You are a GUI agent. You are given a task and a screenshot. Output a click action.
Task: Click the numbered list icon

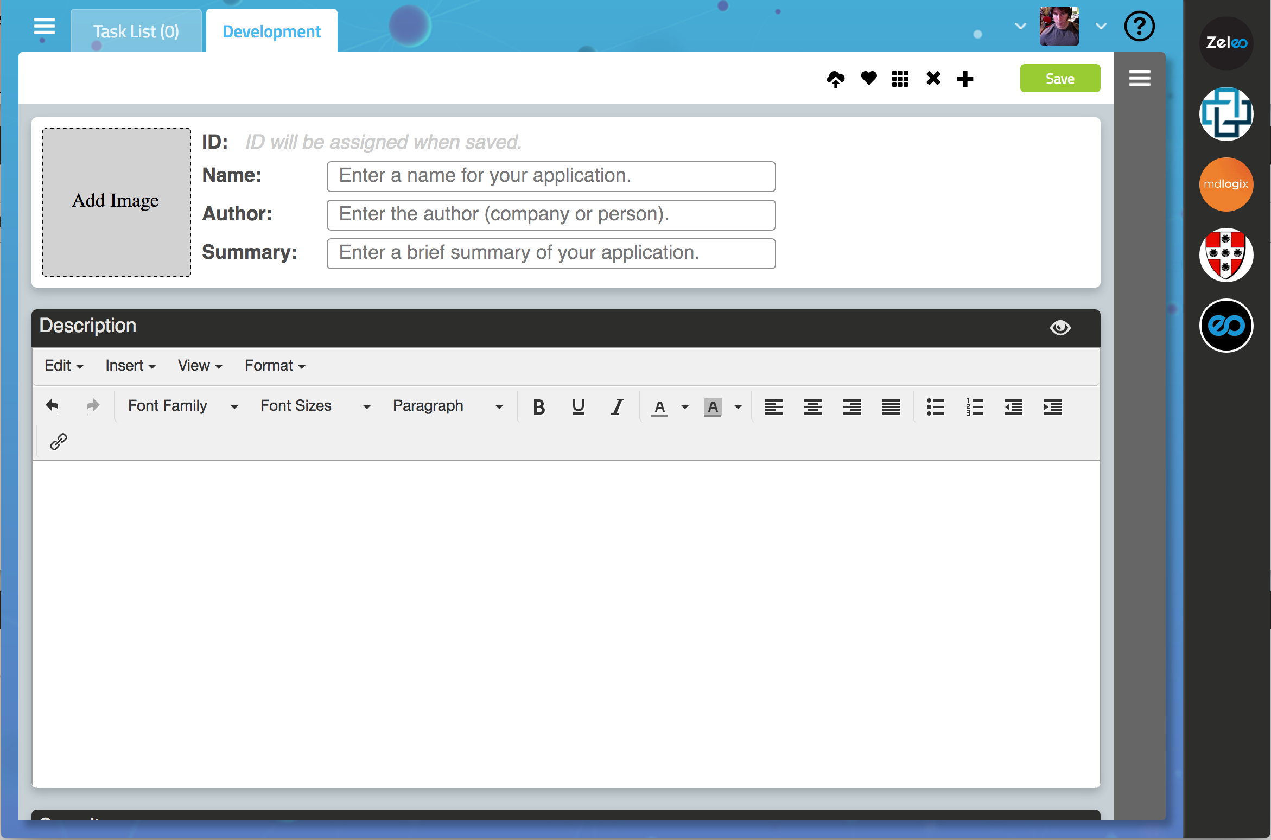974,406
